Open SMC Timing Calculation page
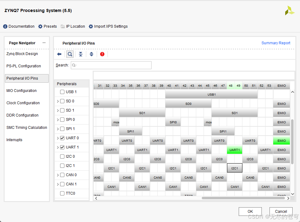Screen dimensions: 300x222 26,127
